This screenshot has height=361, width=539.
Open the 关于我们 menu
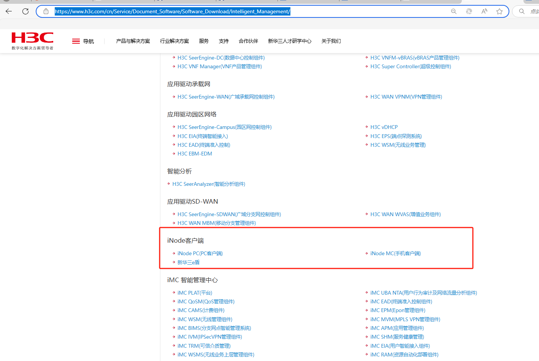click(331, 41)
